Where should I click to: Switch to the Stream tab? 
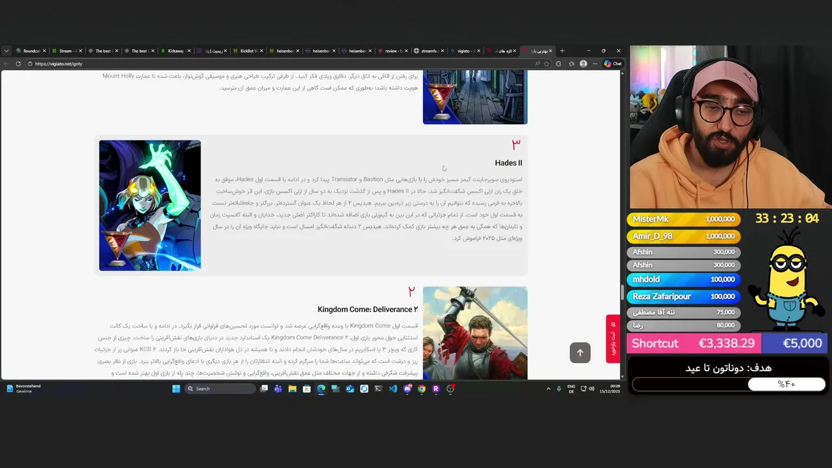pyautogui.click(x=66, y=51)
